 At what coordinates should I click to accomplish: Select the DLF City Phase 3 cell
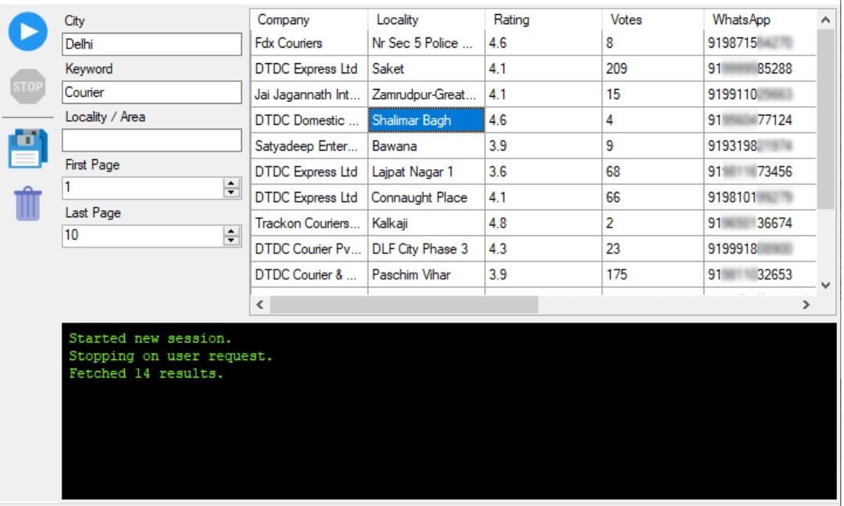426,248
